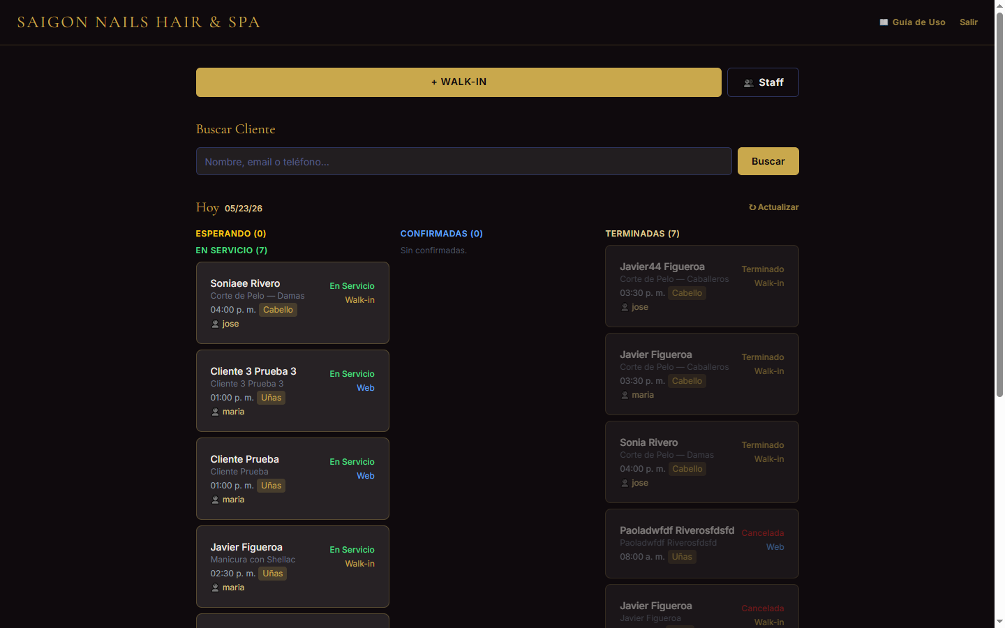Click the Cabello tag on Soniaee Rivero's card
Screen dimensions: 1005x628
tap(278, 310)
